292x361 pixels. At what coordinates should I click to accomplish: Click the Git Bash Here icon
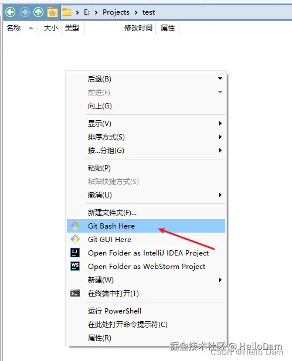75,226
